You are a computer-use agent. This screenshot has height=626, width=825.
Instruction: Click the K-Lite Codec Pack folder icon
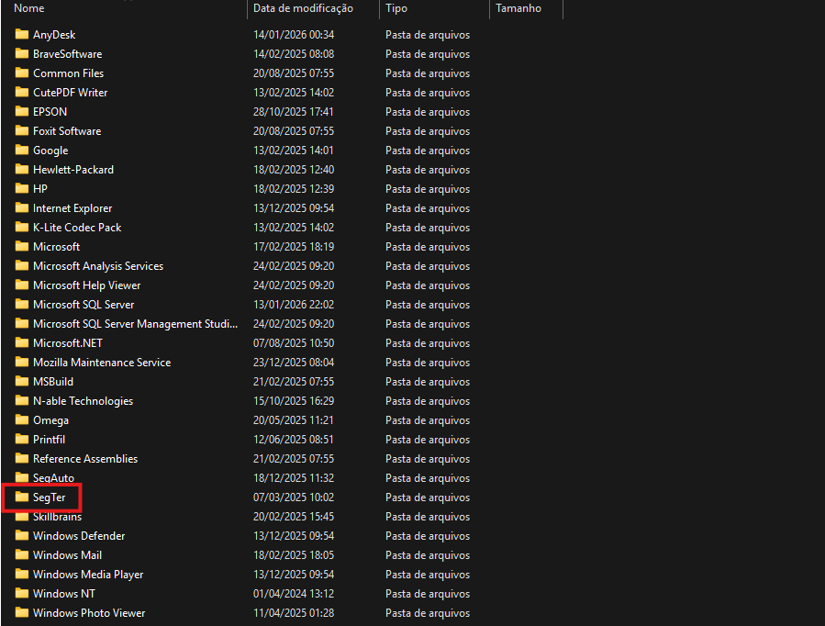click(x=22, y=228)
